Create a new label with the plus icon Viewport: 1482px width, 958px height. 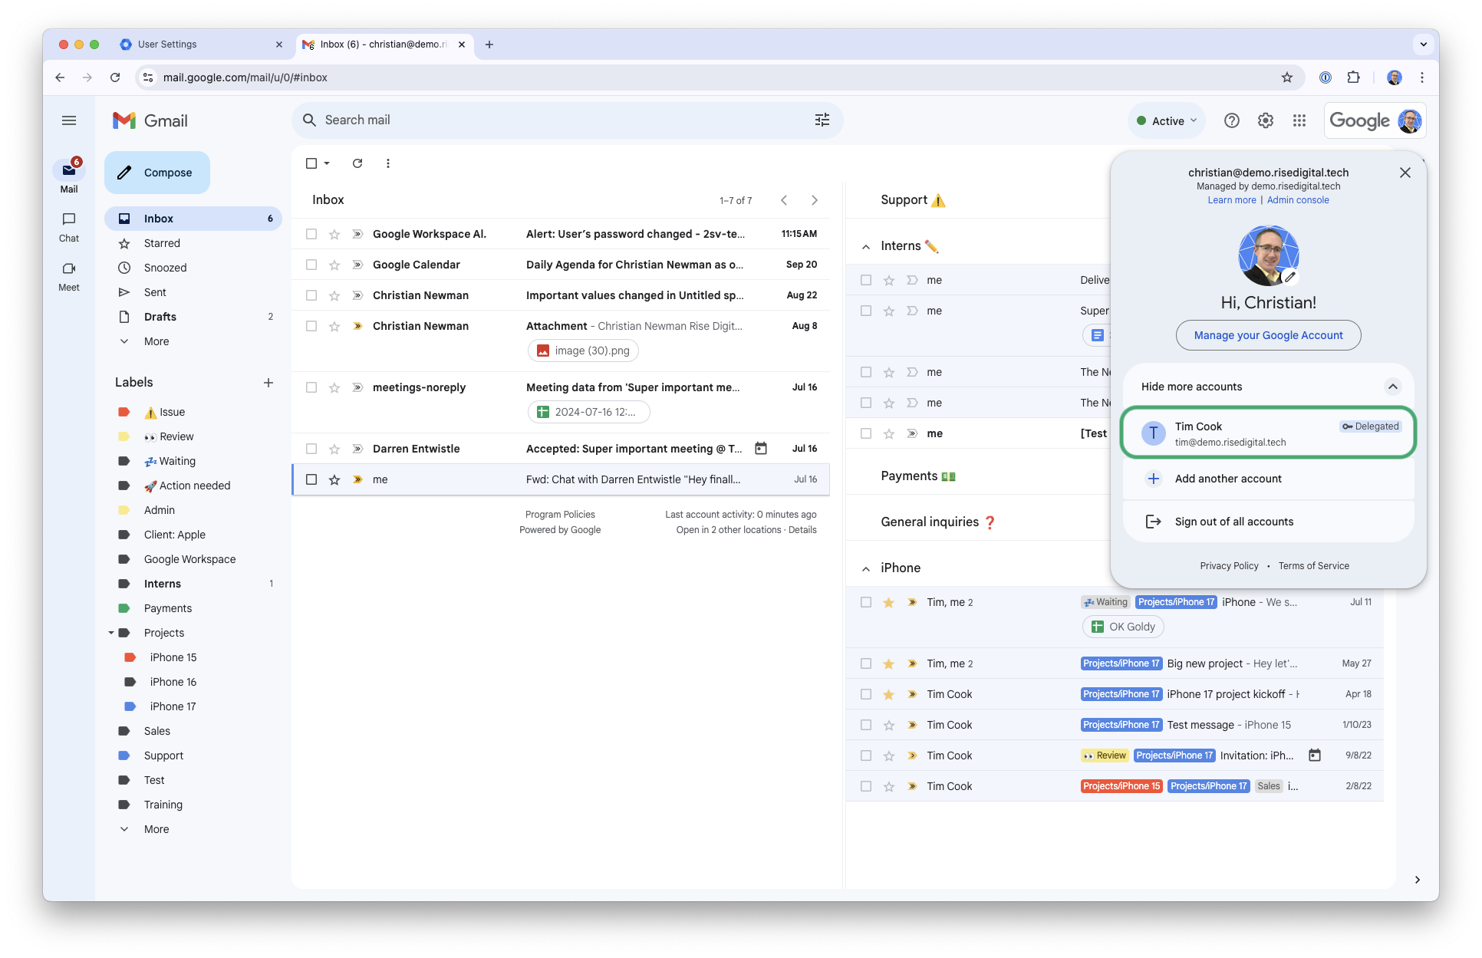(x=268, y=382)
